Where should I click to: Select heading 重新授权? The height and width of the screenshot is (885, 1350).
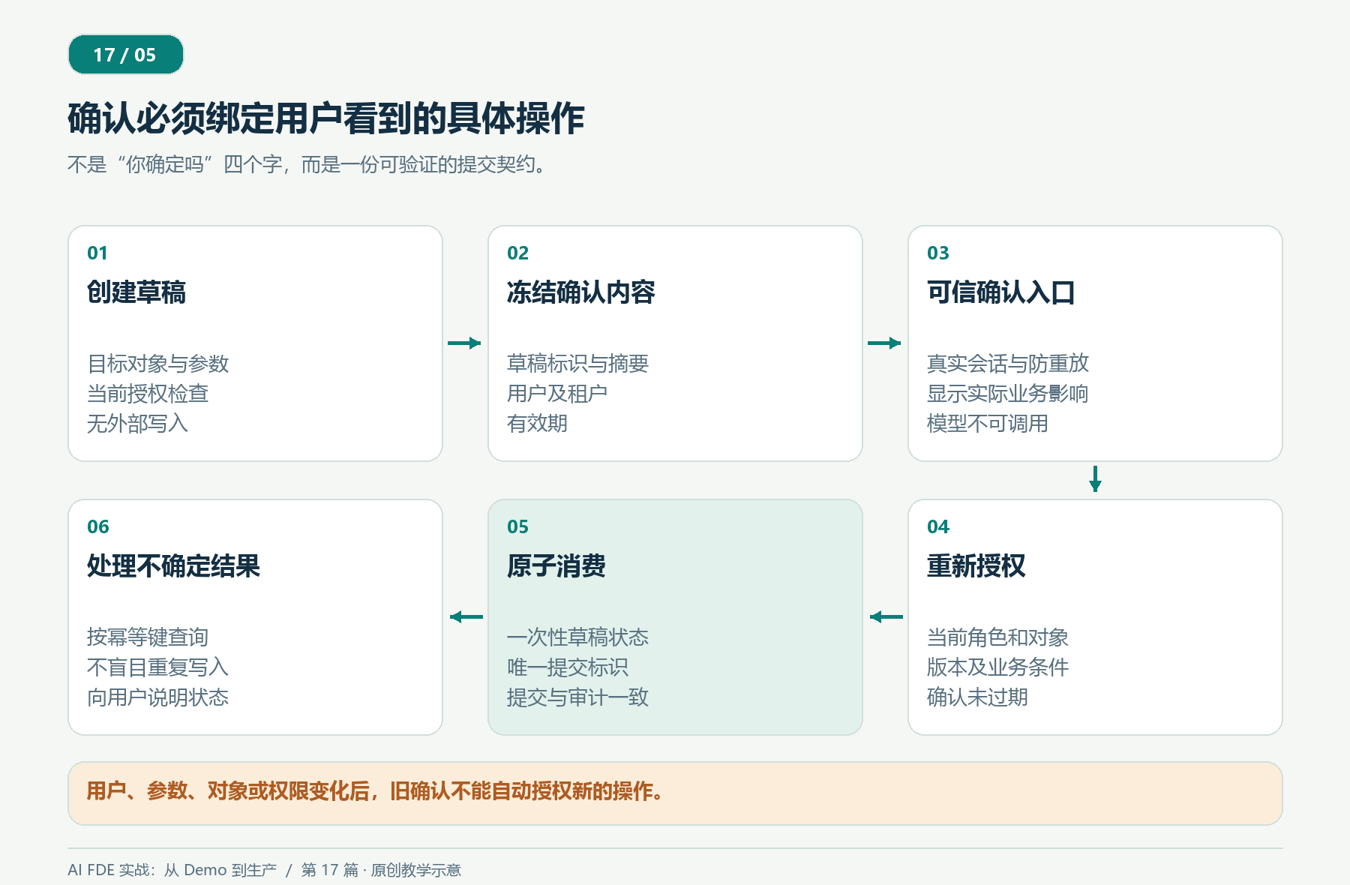(x=976, y=565)
